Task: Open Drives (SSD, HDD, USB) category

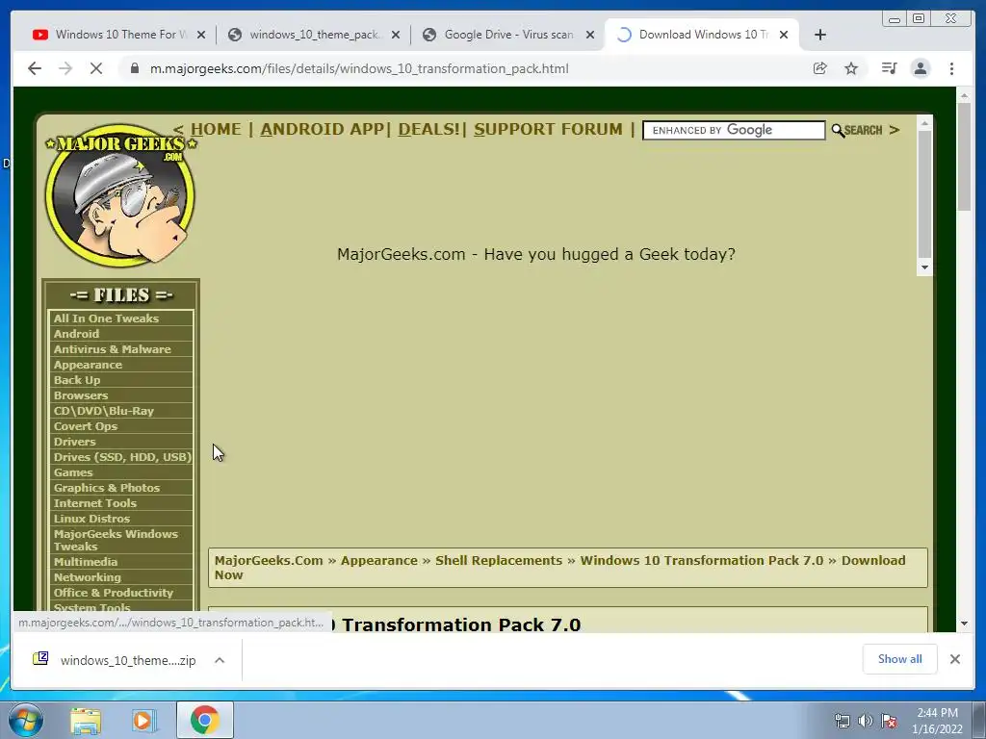Action: (120, 457)
